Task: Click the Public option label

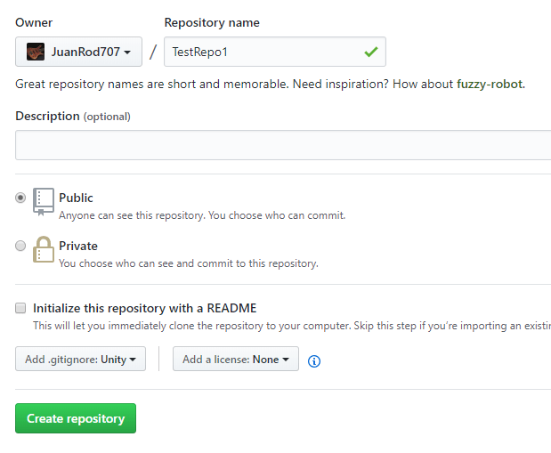Action: point(76,198)
